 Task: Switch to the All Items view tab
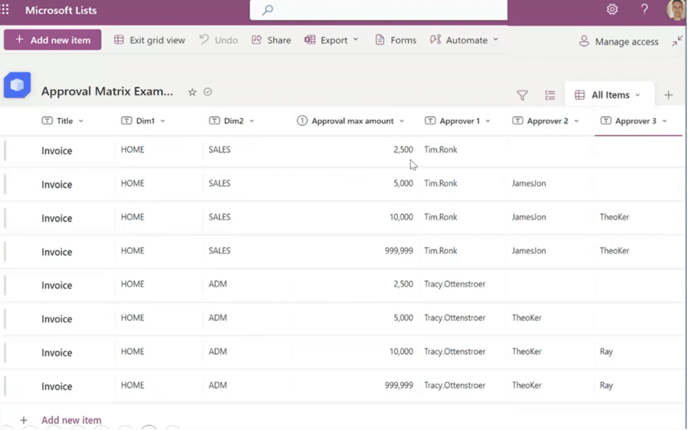click(609, 95)
